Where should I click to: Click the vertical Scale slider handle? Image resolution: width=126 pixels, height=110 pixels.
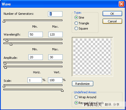point(62,90)
